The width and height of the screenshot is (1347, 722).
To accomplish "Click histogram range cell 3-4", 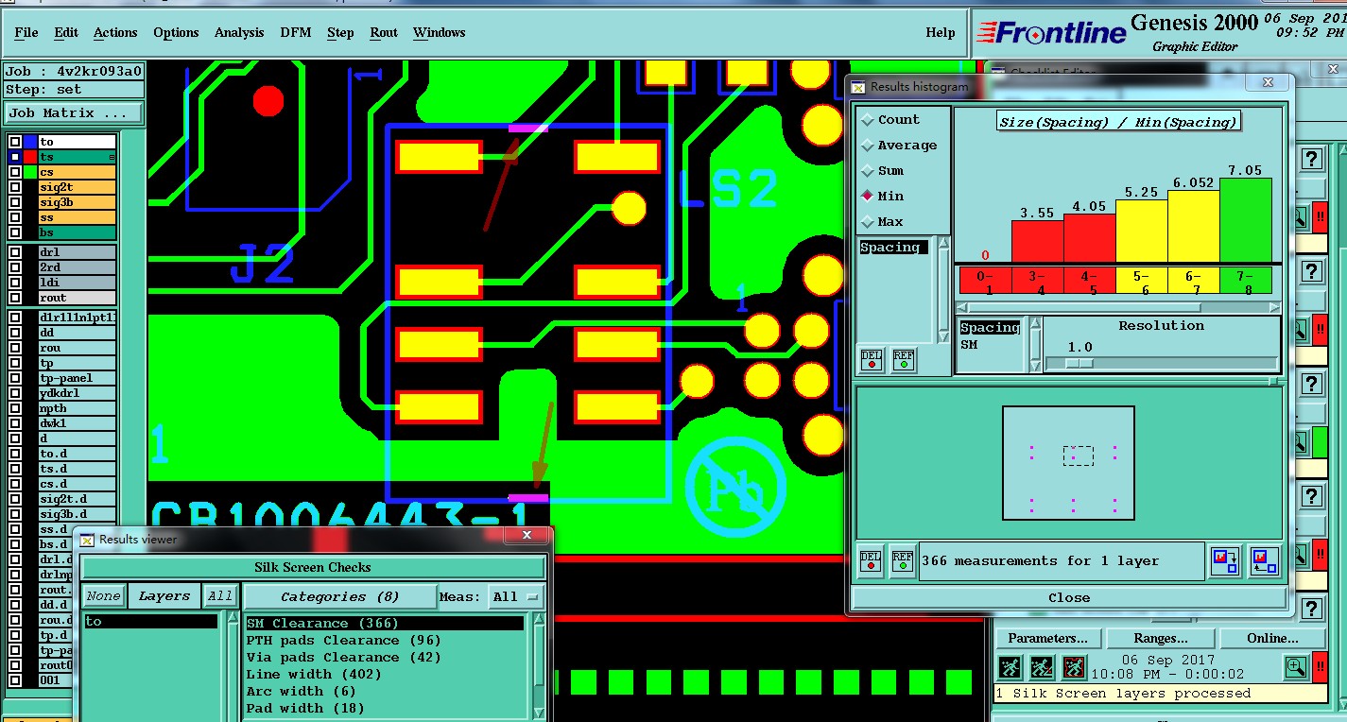I will coord(1038,281).
